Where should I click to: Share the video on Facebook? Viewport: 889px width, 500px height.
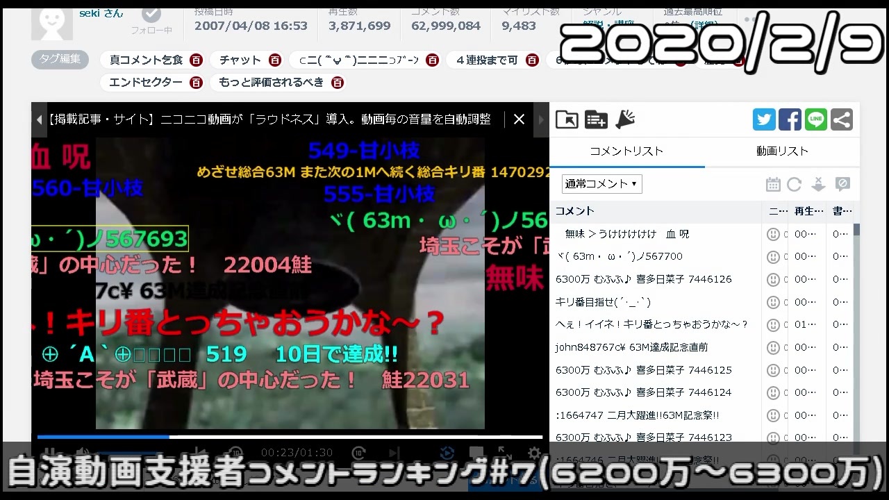click(x=790, y=119)
